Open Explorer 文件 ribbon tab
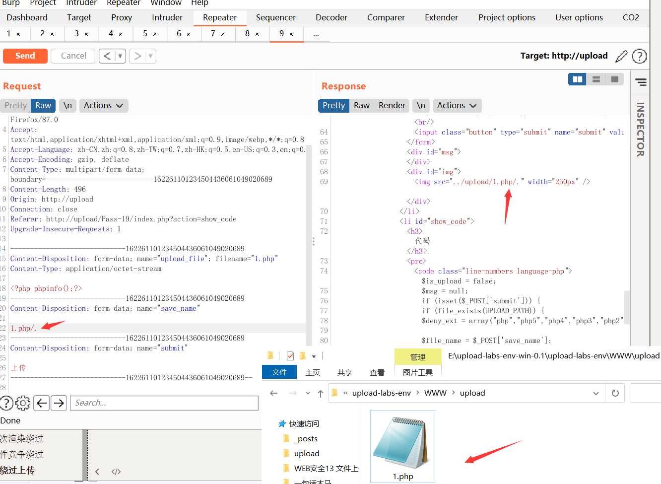Viewport: 661px width, 484px height. pos(279,372)
